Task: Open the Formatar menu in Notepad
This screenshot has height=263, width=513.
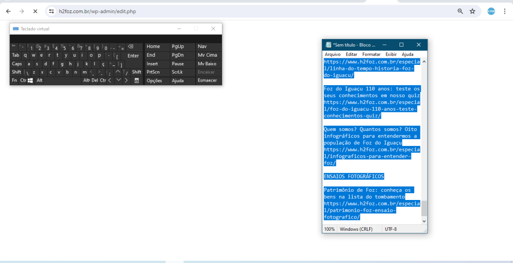Action: (371, 54)
